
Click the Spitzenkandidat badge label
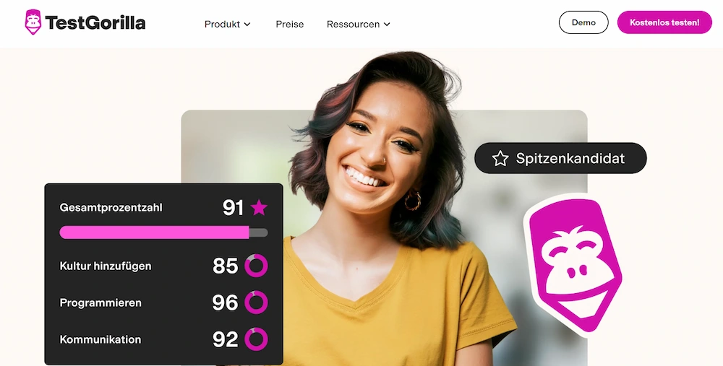pyautogui.click(x=570, y=158)
